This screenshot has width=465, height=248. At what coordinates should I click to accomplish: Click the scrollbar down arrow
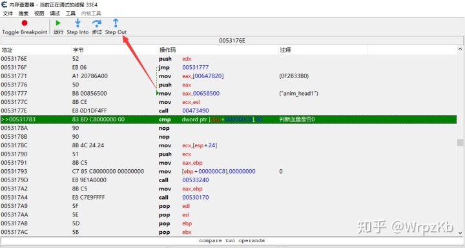click(460, 233)
